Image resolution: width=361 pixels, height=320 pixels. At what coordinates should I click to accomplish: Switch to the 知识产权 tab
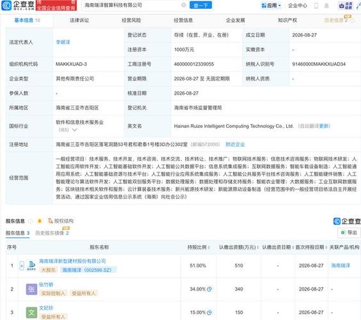[x=287, y=20]
